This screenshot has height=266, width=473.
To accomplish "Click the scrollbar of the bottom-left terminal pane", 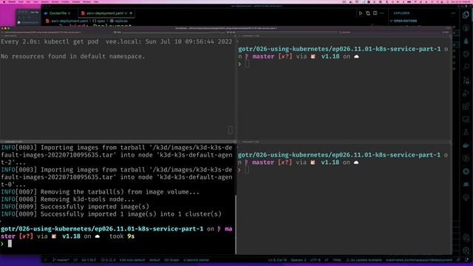I will point(236,225).
